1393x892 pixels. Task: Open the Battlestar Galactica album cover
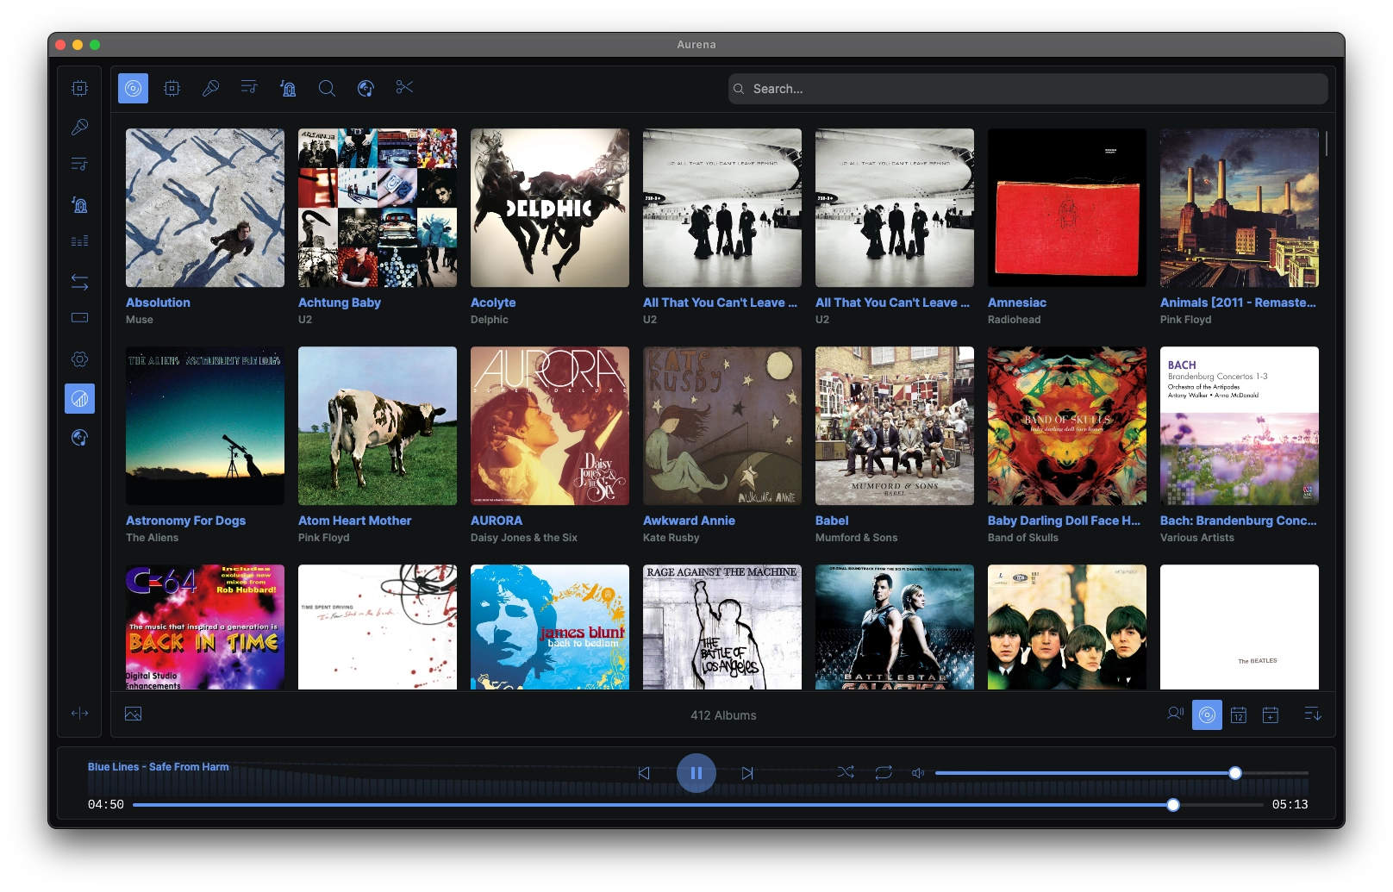click(x=895, y=627)
